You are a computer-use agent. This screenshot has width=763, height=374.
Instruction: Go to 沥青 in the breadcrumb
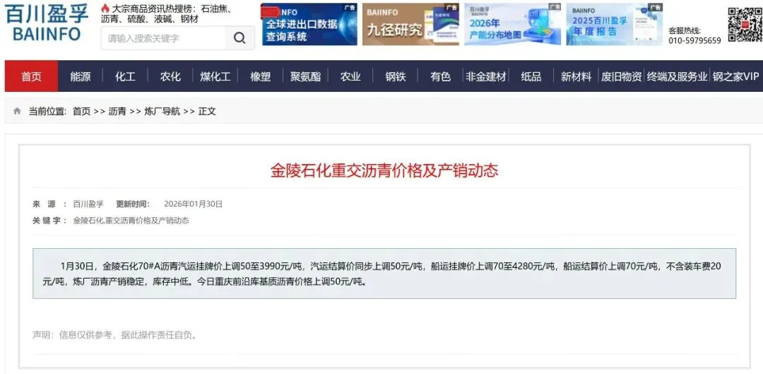117,111
